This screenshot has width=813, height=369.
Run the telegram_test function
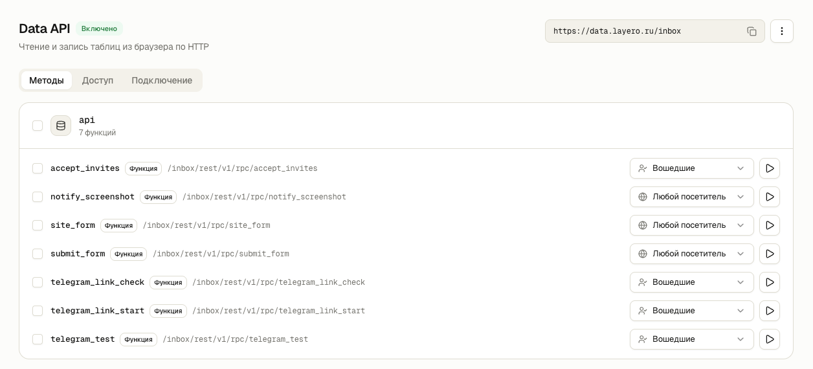[x=770, y=339]
